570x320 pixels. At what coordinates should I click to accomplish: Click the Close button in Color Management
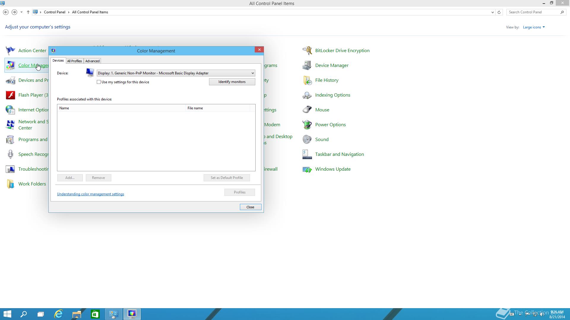click(x=250, y=207)
